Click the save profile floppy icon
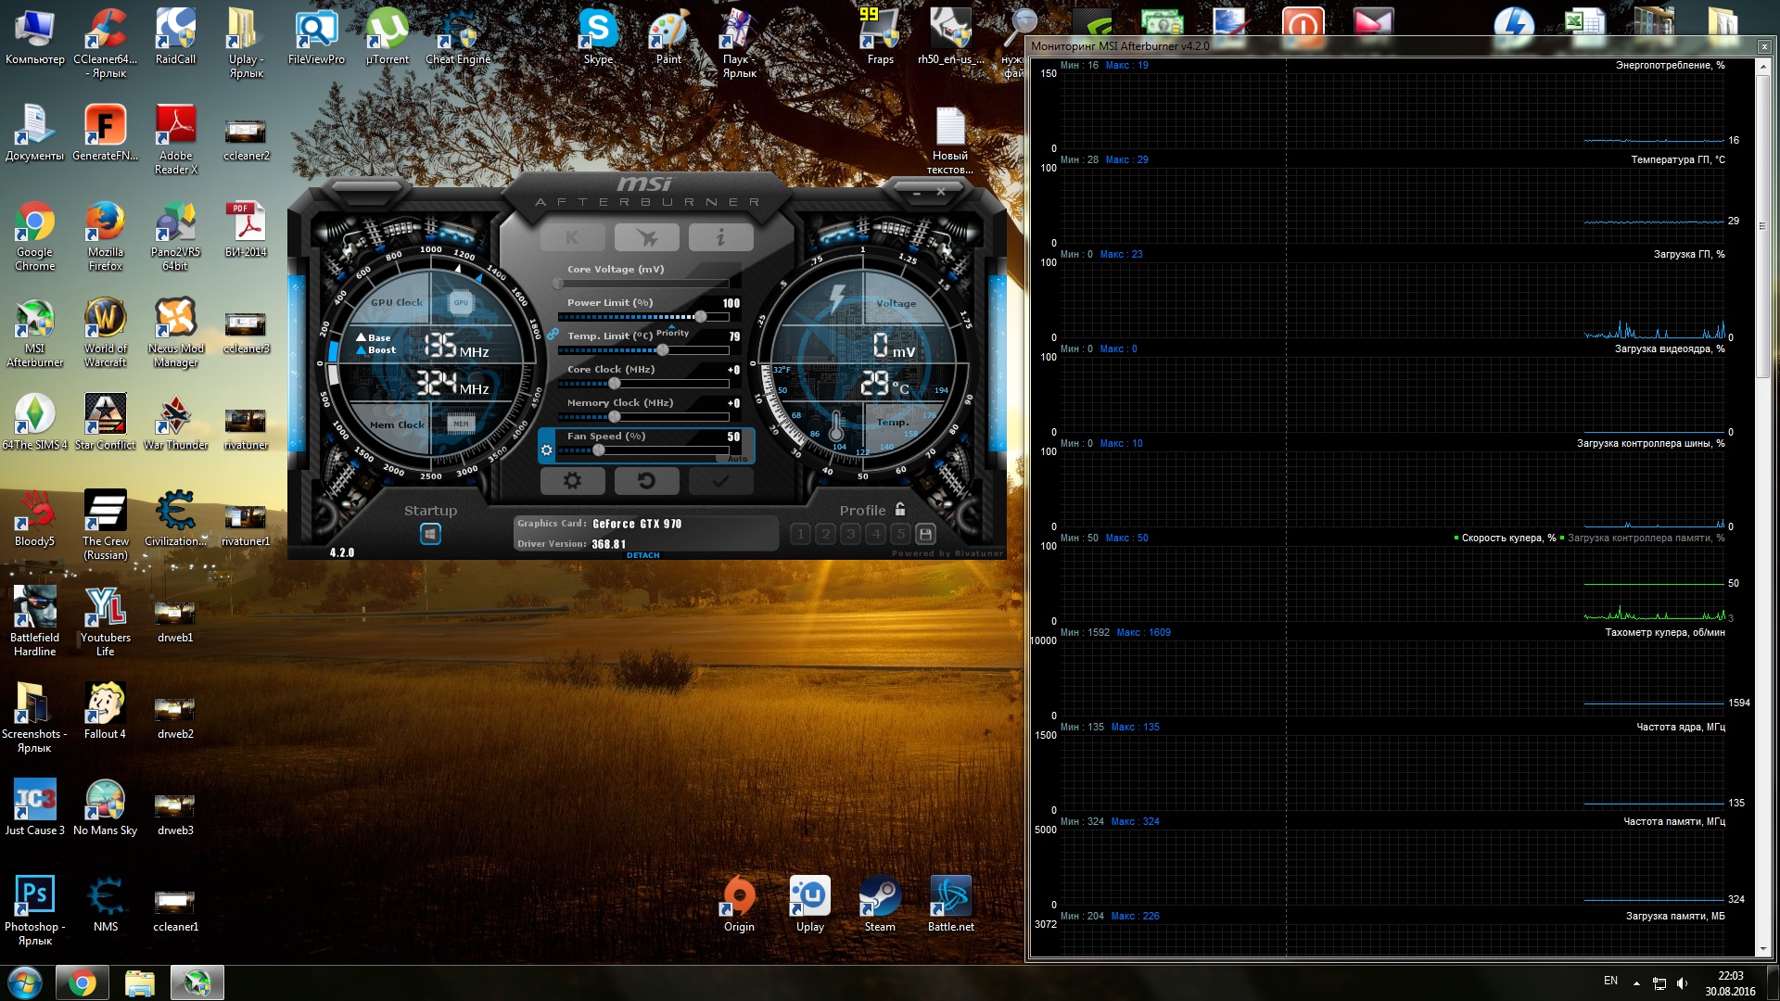Viewport: 1780px width, 1001px height. 924,534
